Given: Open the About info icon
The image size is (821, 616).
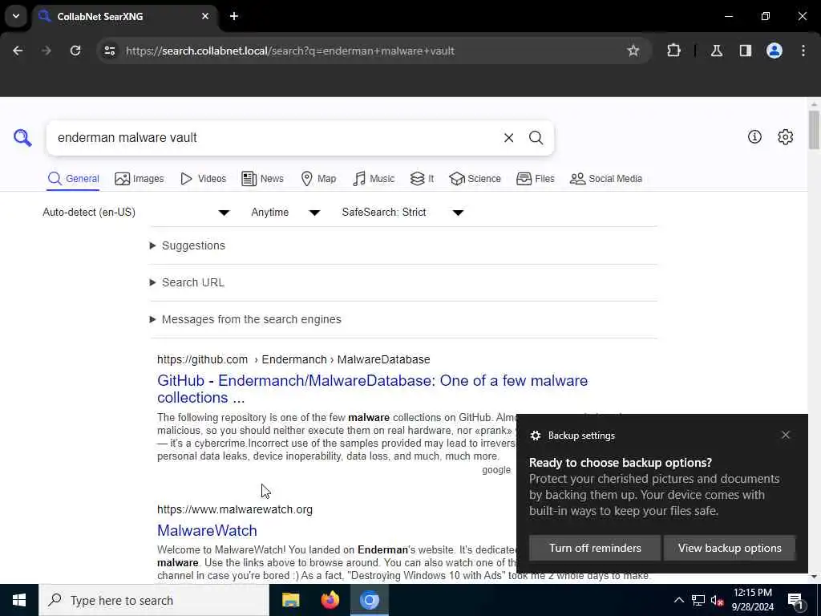Looking at the screenshot, I should click(754, 136).
